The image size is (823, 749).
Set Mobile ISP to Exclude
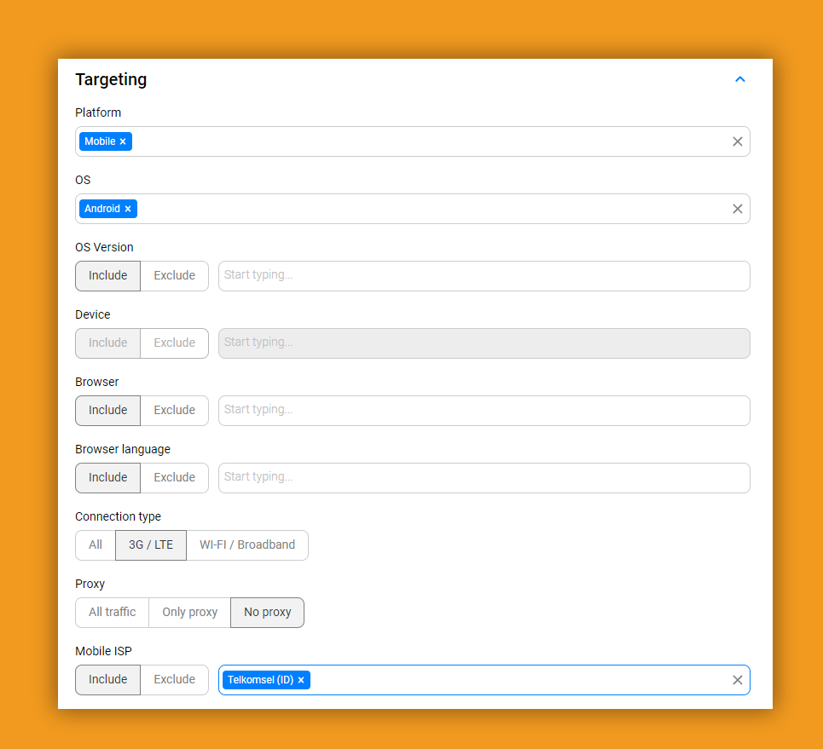(174, 680)
